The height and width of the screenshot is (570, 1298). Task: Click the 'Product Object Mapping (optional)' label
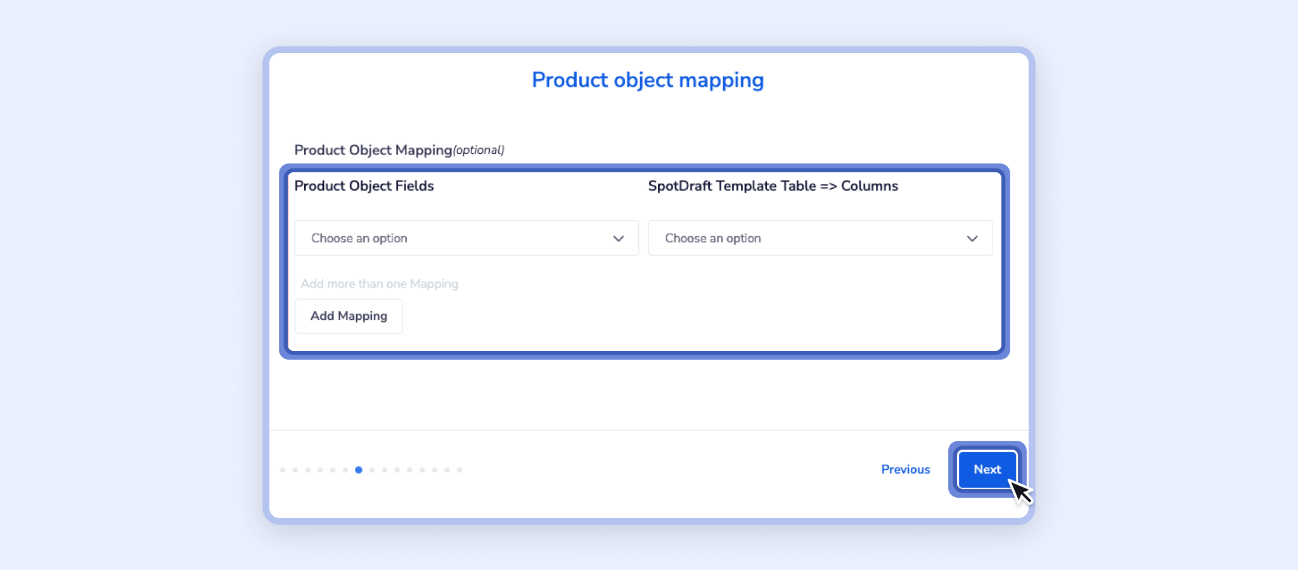point(399,150)
